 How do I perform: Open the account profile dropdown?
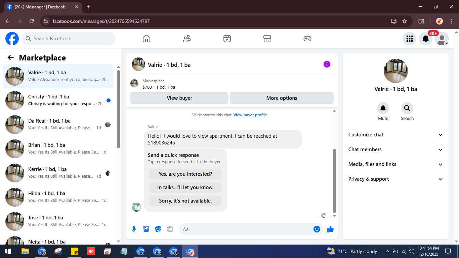[x=442, y=39]
